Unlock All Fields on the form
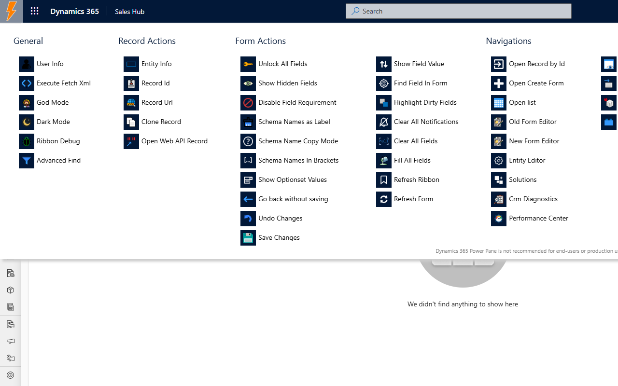 point(282,64)
